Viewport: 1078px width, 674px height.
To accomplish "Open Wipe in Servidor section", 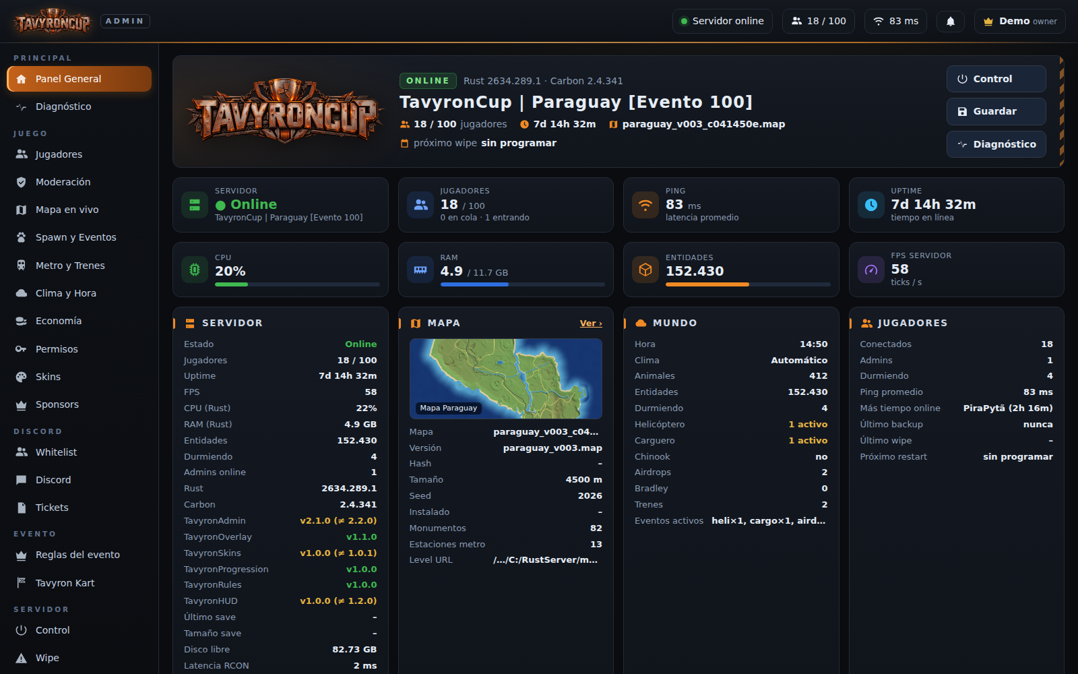I will 80,658.
